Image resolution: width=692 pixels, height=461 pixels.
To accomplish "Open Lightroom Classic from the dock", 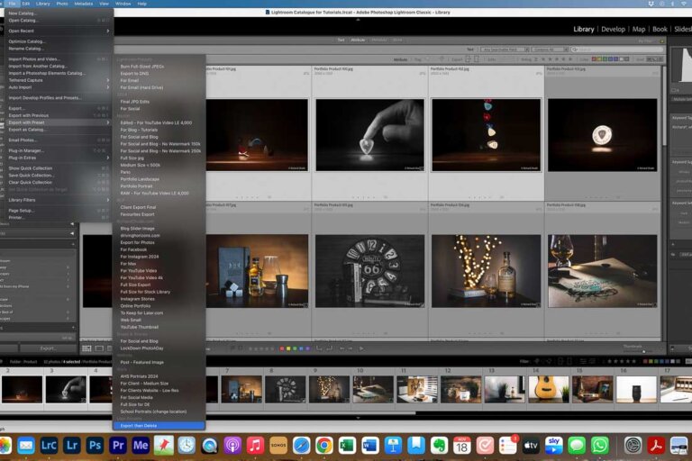I will click(x=49, y=446).
